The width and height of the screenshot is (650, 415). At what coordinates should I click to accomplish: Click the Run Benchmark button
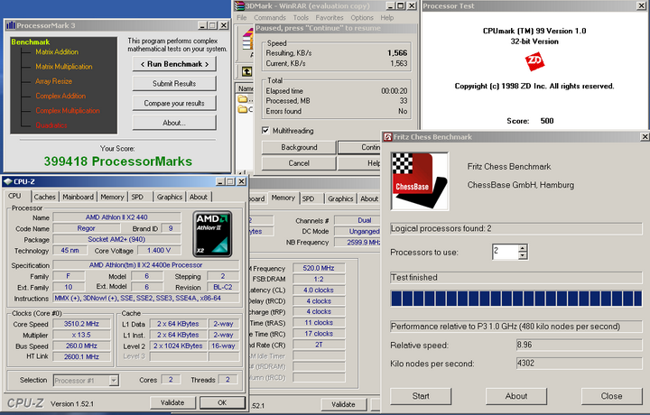point(174,64)
